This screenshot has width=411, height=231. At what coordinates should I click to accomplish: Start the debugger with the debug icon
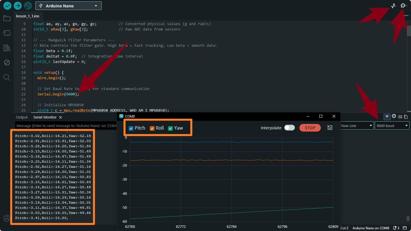coord(28,6)
